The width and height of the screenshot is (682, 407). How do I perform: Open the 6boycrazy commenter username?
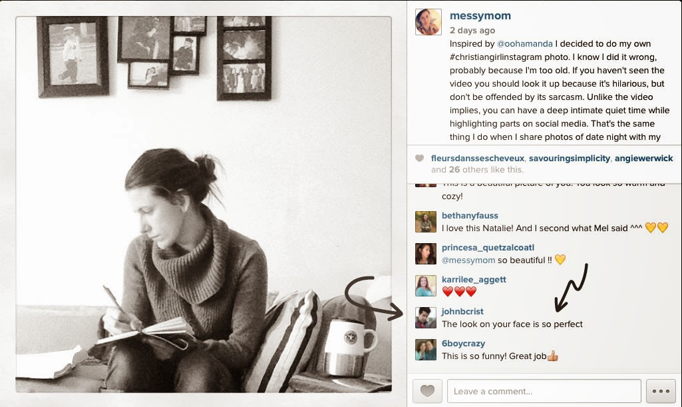pos(463,344)
